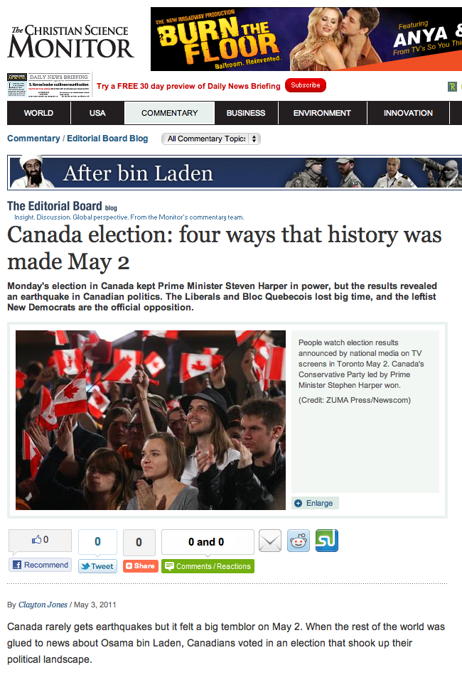Go to the BUSINESS section
462x677 pixels.
click(x=246, y=113)
